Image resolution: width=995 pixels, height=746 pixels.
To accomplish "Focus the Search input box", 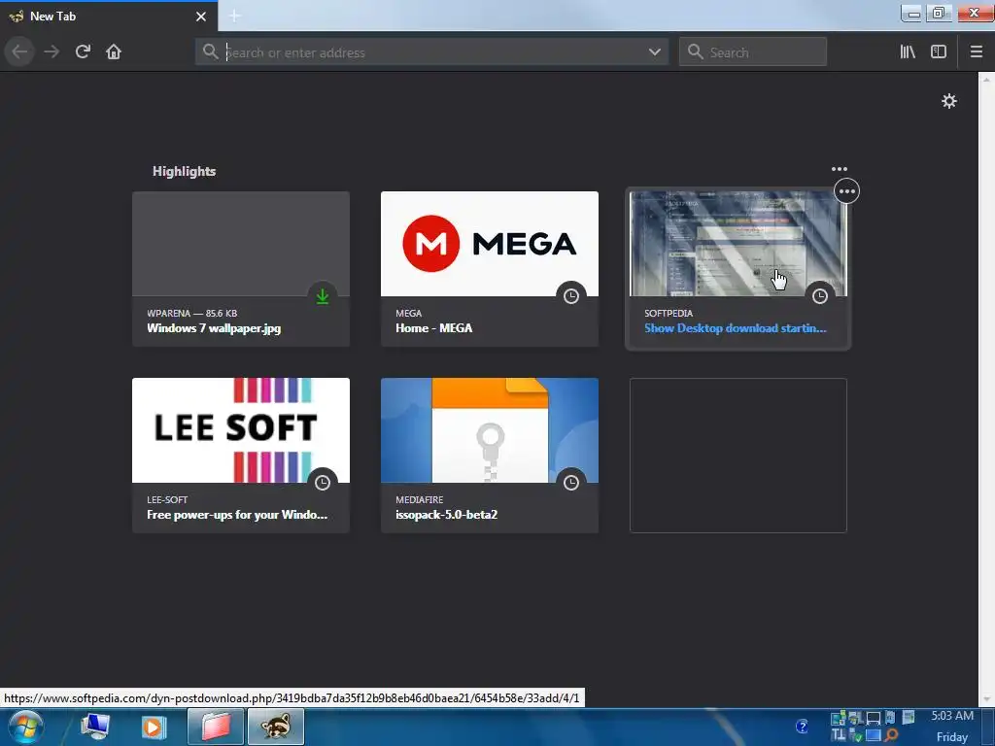I will pos(753,52).
